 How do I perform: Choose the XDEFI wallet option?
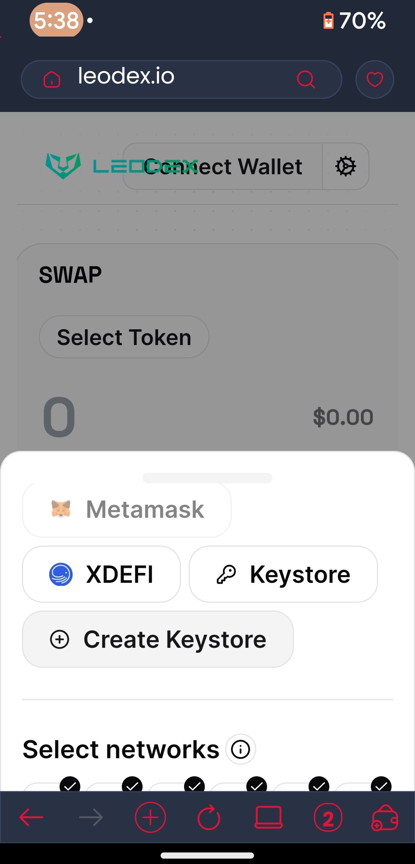101,574
